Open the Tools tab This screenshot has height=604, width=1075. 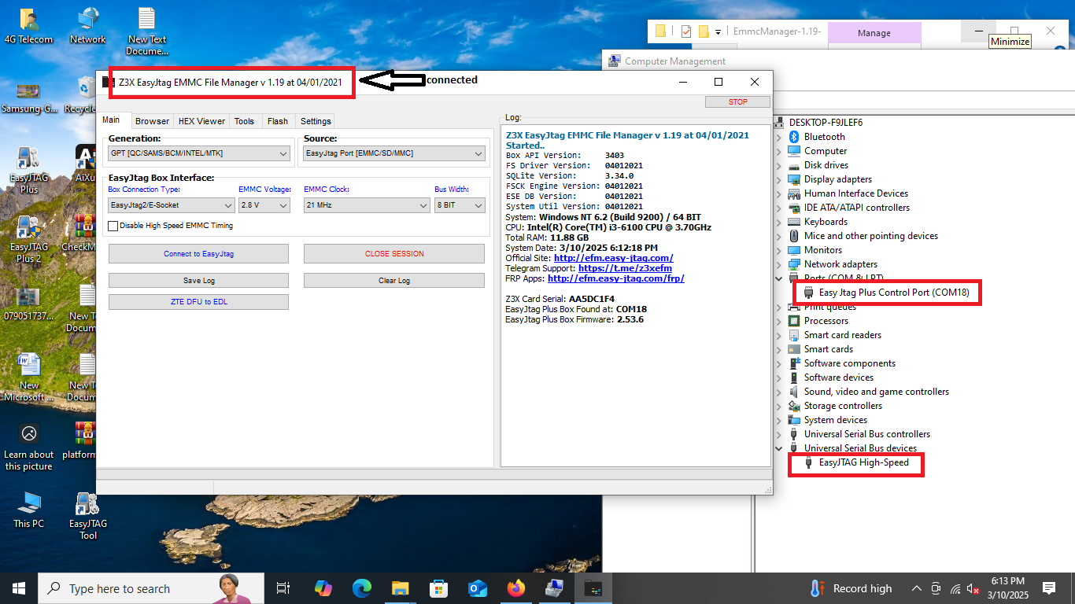[245, 121]
